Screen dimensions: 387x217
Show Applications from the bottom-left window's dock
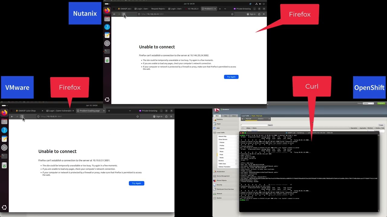pyautogui.click(x=4, y=207)
